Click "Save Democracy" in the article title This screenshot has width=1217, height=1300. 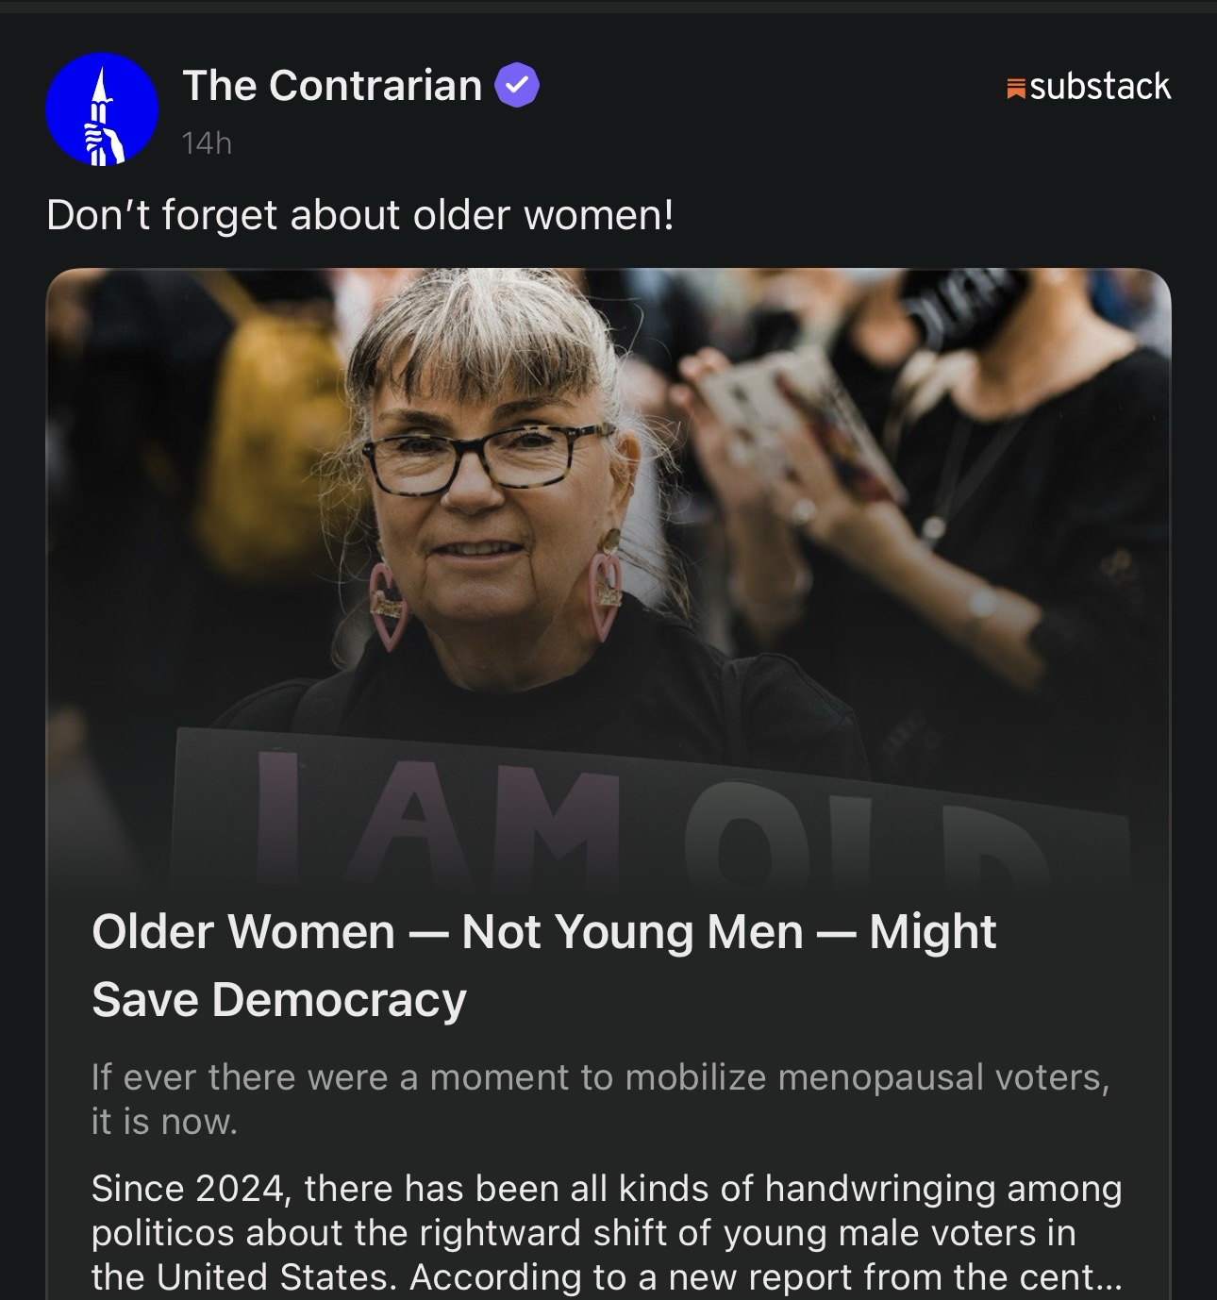[279, 999]
